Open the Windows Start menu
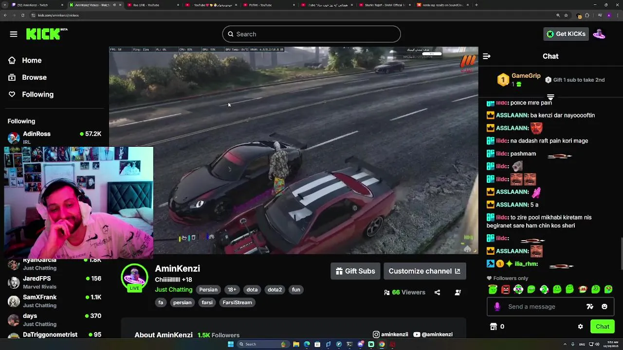The width and height of the screenshot is (623, 350). click(x=231, y=344)
